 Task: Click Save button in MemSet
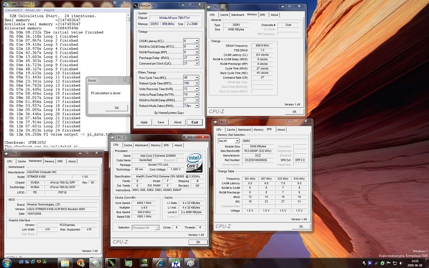click(x=160, y=122)
